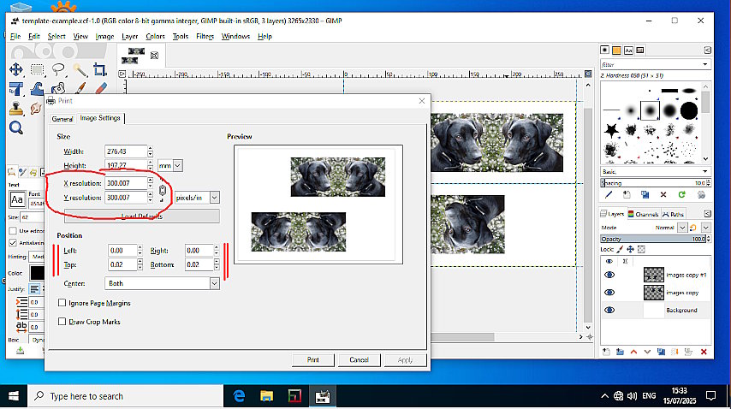This screenshot has width=731, height=409.
Task: Open the layers panel configure menu arrow
Action: click(707, 214)
